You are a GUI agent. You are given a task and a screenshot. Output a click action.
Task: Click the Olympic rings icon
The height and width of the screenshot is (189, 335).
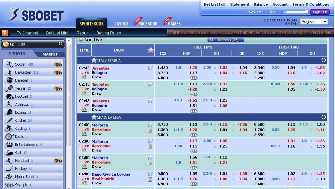pos(10,185)
